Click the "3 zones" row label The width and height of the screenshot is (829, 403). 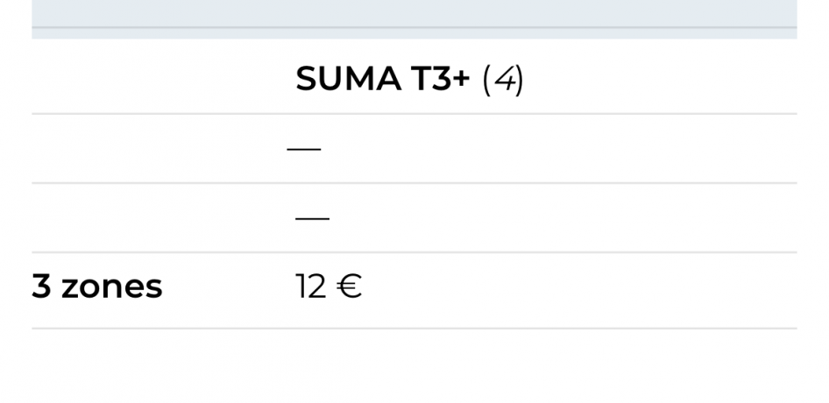click(x=97, y=286)
